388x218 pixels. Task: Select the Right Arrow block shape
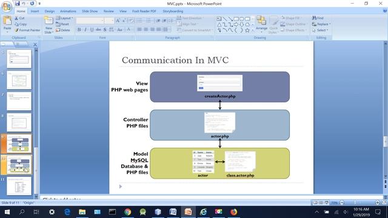(x=236, y=24)
